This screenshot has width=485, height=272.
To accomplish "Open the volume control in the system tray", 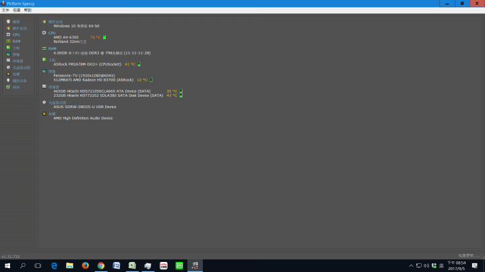I will [x=426, y=265].
